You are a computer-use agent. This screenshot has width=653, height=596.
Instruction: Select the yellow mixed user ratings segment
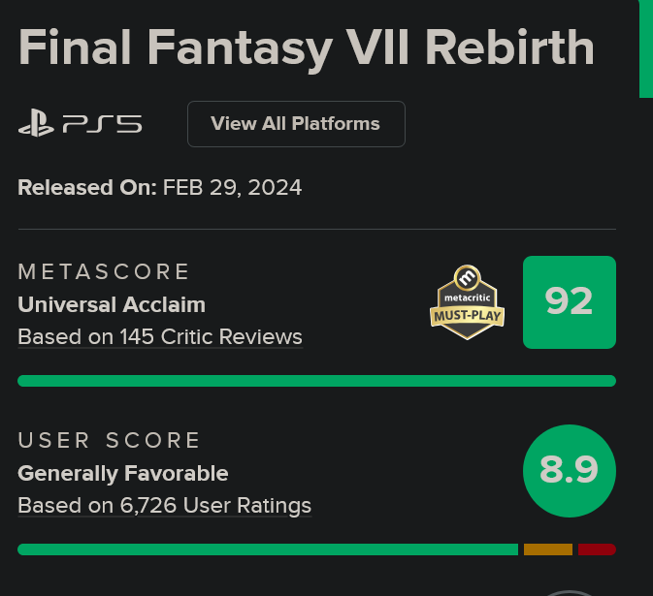[x=548, y=549]
